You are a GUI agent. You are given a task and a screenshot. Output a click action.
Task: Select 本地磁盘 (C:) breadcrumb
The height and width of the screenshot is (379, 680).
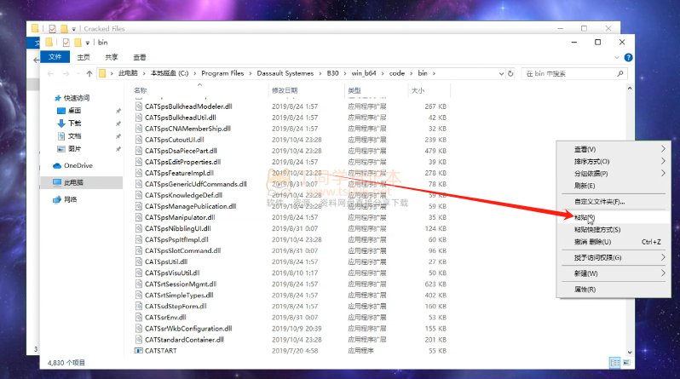[170, 73]
